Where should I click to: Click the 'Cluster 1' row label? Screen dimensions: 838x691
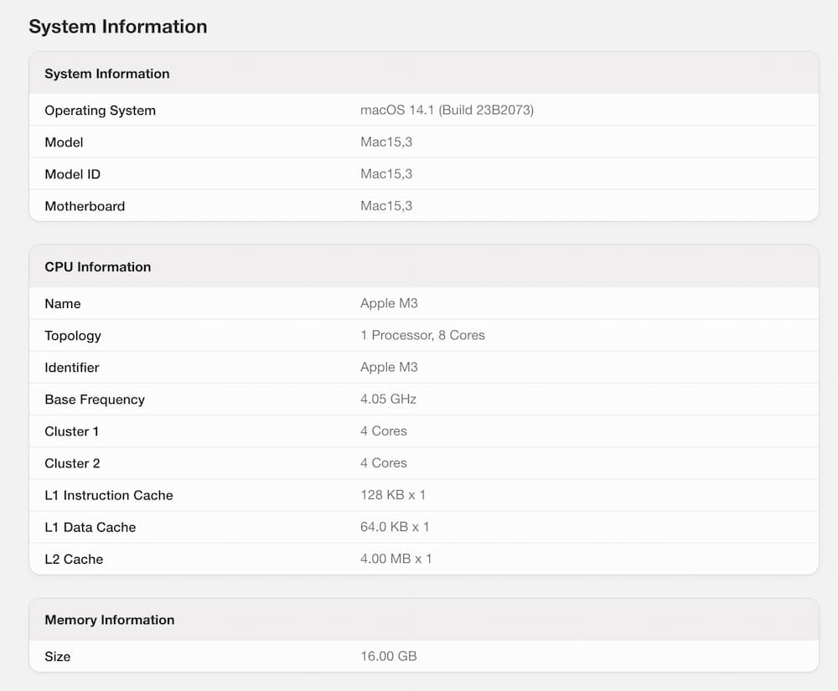71,431
